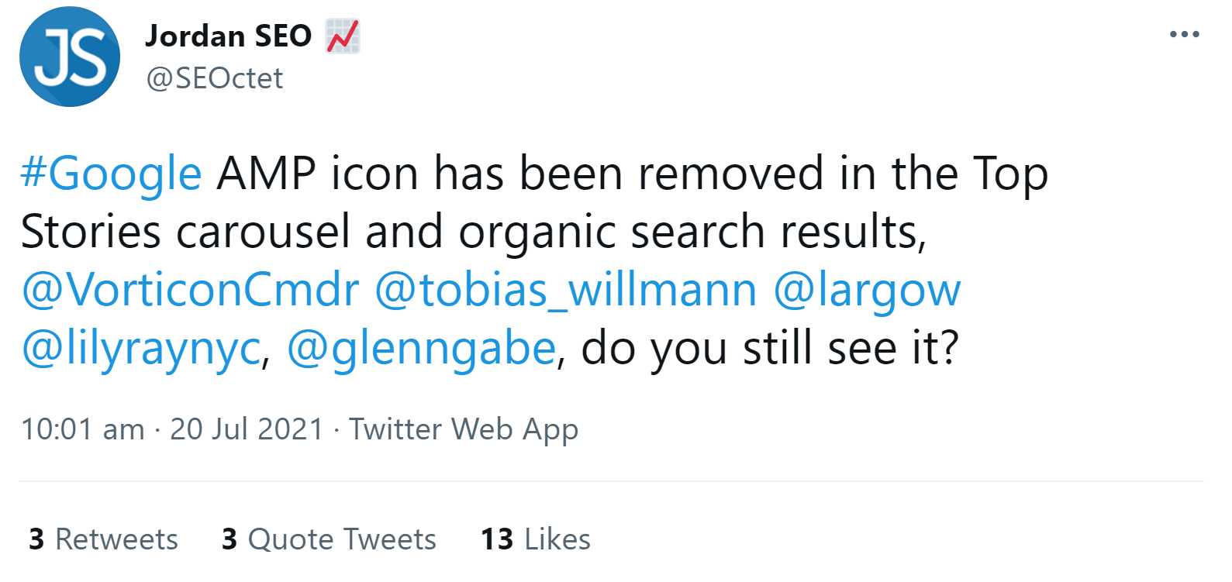Select the @glenngabe mention
The width and height of the screenshot is (1232, 582).
(x=421, y=348)
